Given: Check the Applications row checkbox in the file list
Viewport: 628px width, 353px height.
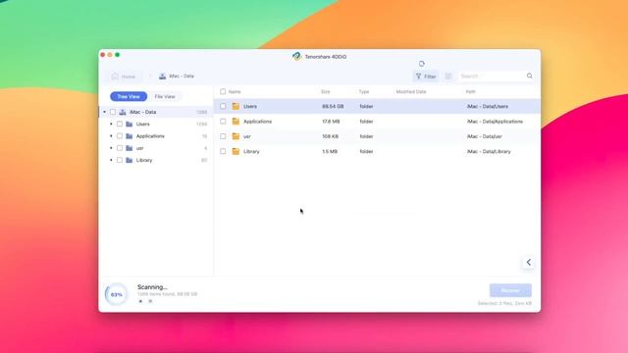Looking at the screenshot, I should pyautogui.click(x=223, y=122).
